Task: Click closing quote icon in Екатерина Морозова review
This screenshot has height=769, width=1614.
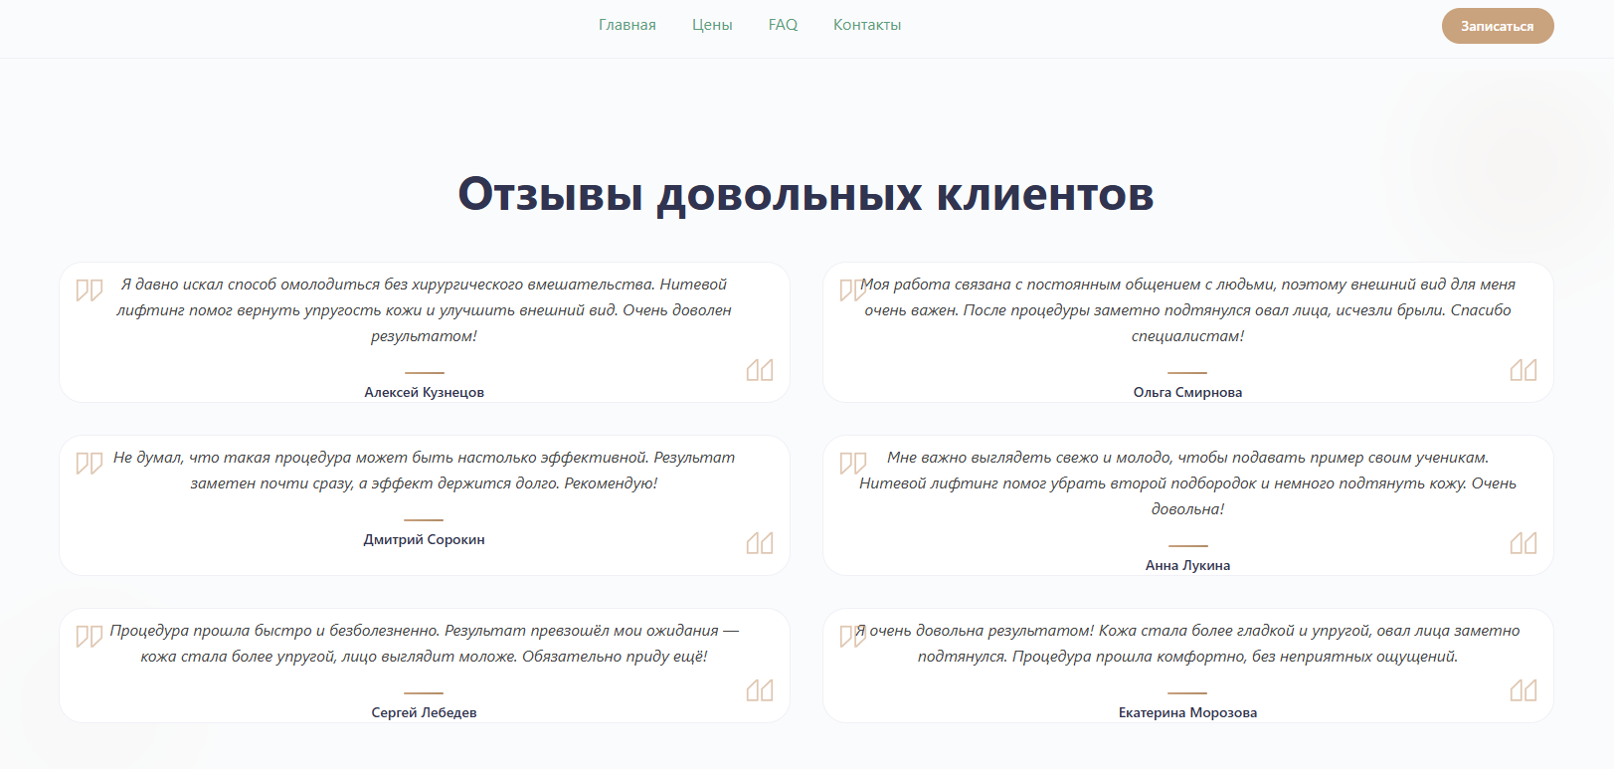Action: tap(1523, 690)
